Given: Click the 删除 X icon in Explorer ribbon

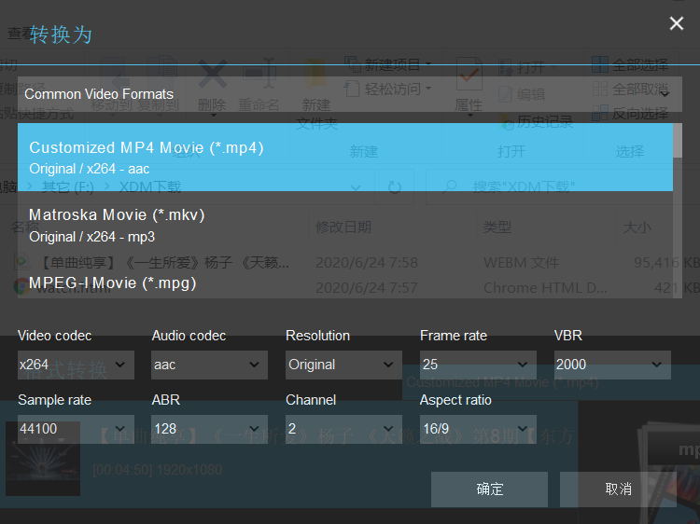Looking at the screenshot, I should click(x=212, y=75).
